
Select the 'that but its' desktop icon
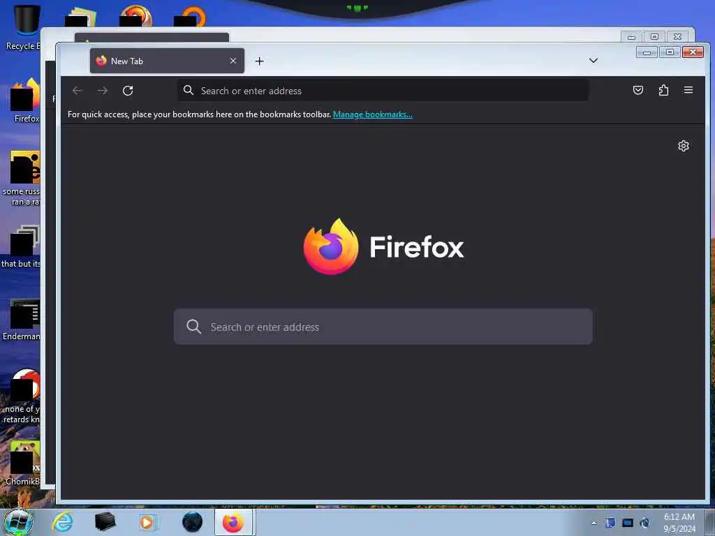pyautogui.click(x=21, y=246)
